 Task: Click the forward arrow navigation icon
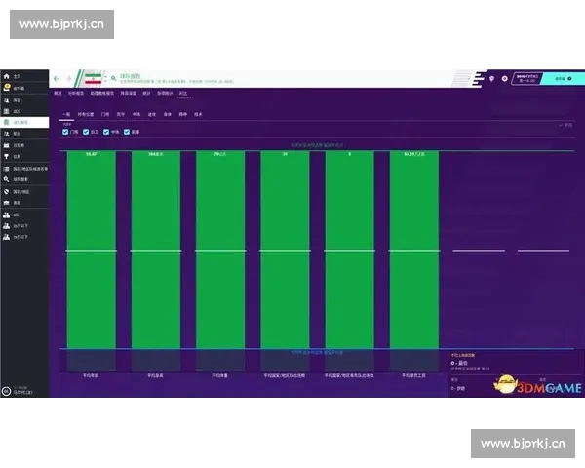coord(68,78)
